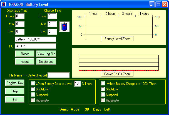
Task: Click the Power On-Off Zoom button
Action: click(x=117, y=74)
